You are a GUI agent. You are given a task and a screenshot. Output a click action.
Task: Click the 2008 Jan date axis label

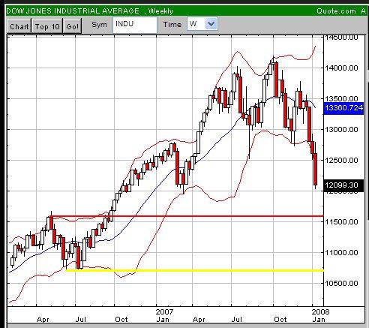point(320,315)
